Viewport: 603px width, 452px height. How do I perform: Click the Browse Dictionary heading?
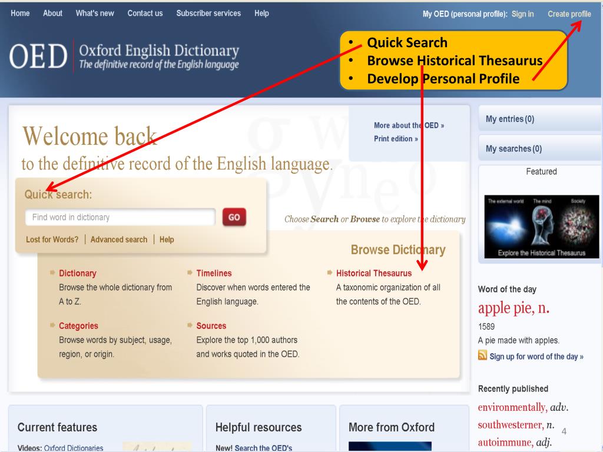point(398,250)
